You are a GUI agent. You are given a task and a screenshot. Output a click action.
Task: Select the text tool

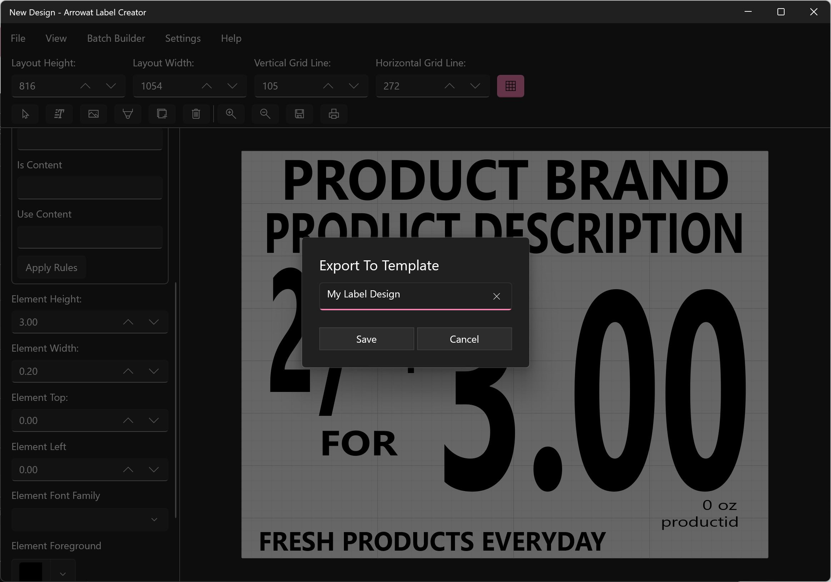click(59, 113)
